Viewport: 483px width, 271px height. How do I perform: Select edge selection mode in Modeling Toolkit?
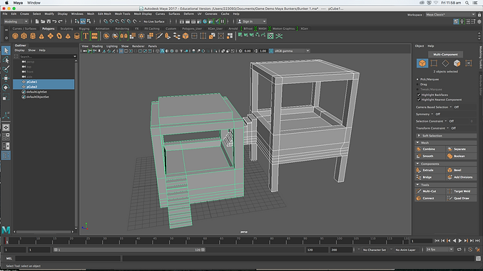445,63
